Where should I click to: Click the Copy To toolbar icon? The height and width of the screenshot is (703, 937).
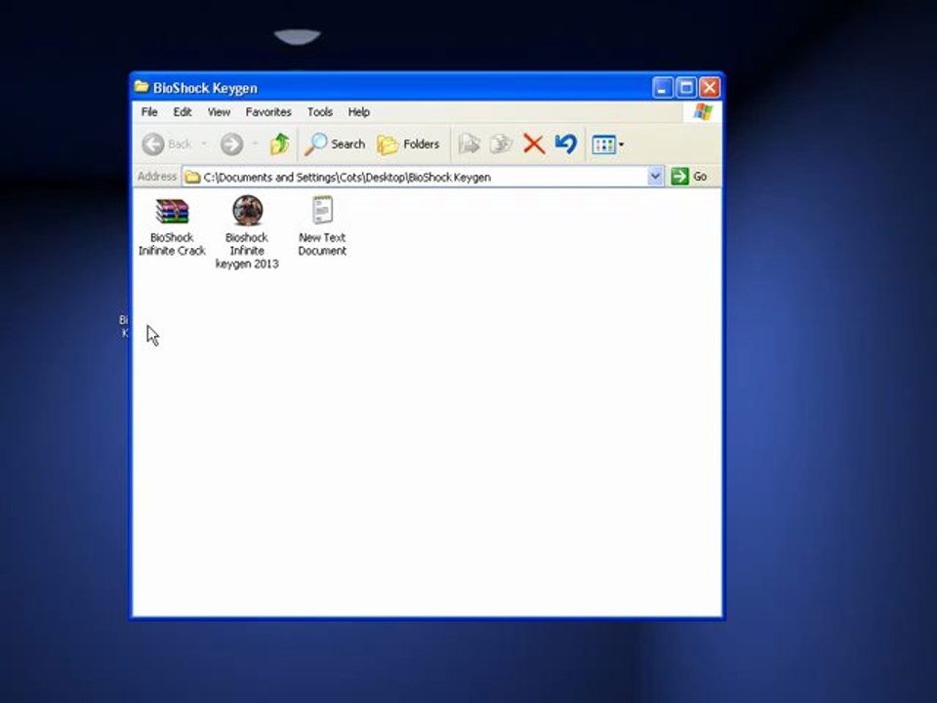pos(501,145)
